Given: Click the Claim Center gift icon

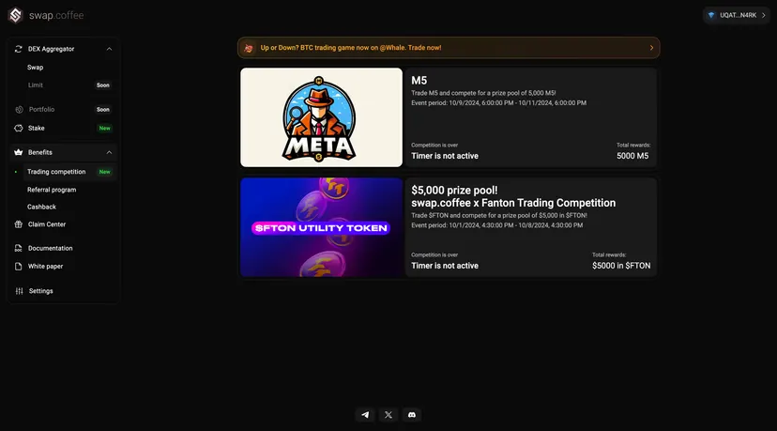Looking at the screenshot, I should (x=19, y=224).
